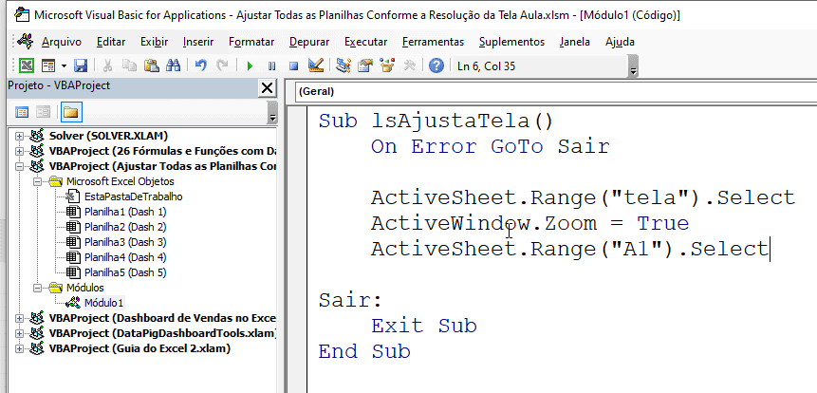Select EstaPastaDeTrabalho in project tree

point(126,196)
